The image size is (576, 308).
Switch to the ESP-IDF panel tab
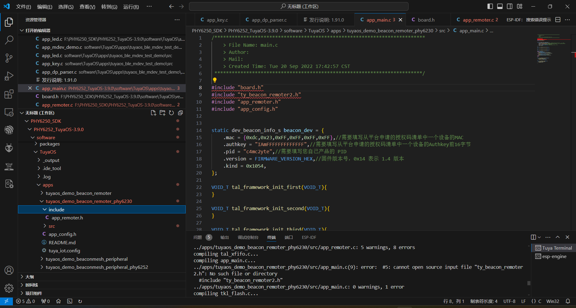(x=309, y=237)
